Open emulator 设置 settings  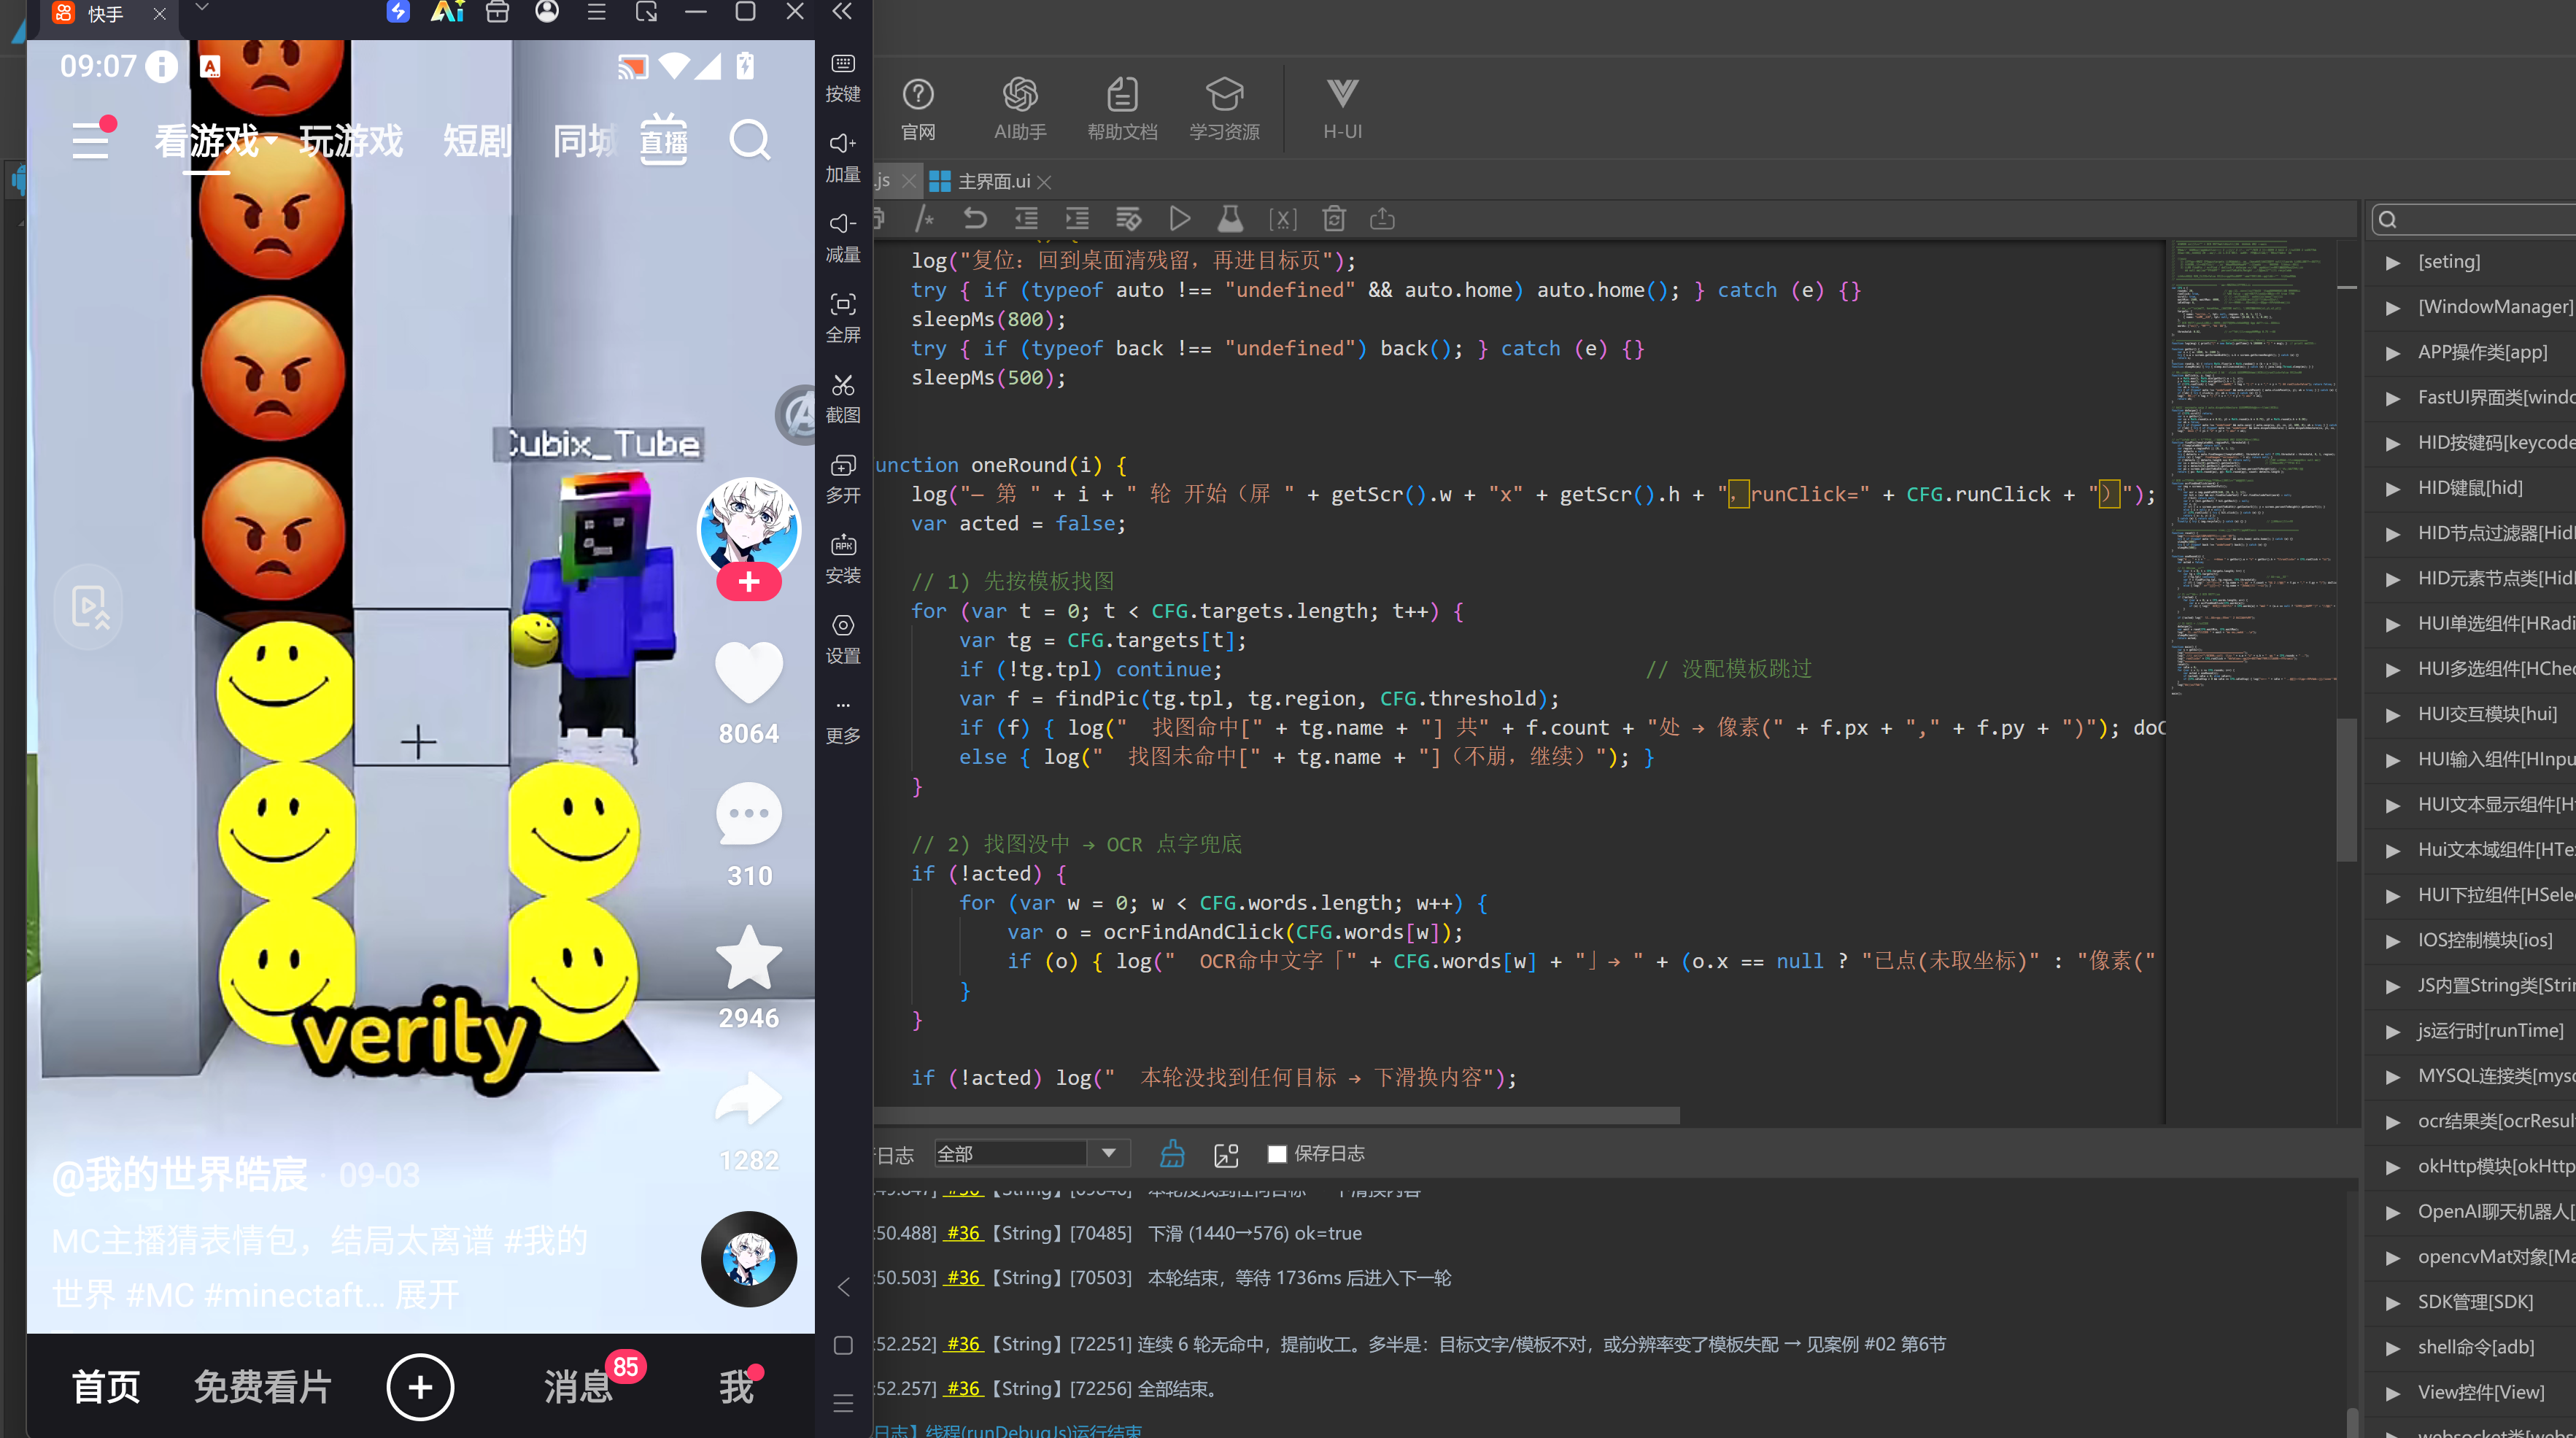point(843,638)
